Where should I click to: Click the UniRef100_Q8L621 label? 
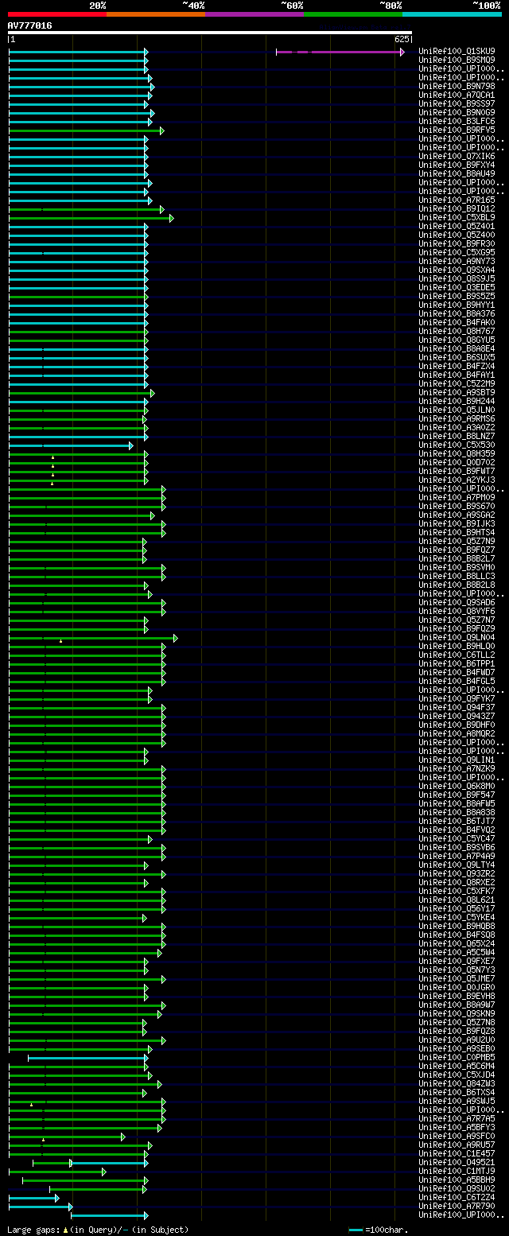[457, 900]
